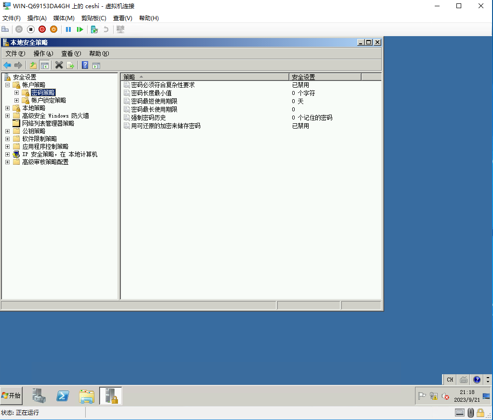Open Help via blue question mark icon

click(85, 66)
